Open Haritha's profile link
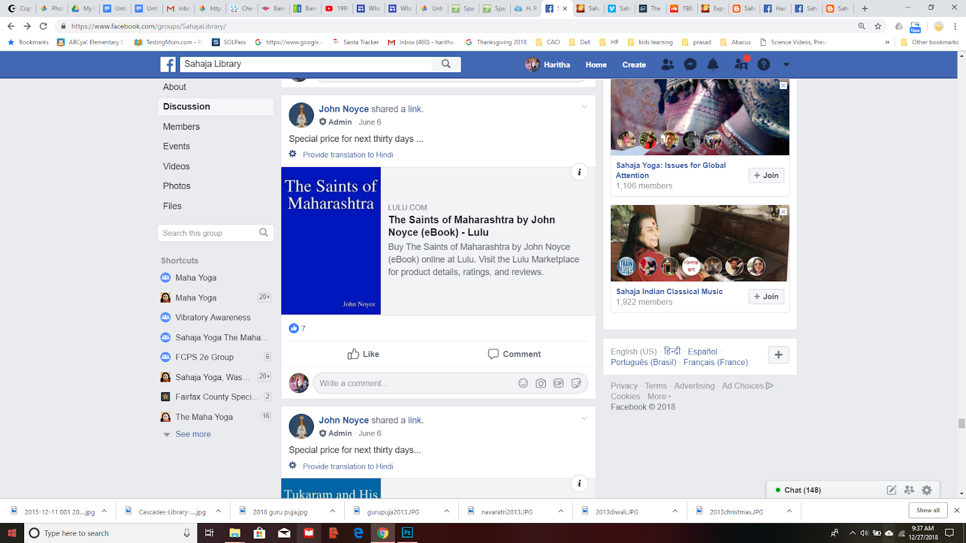 [548, 65]
